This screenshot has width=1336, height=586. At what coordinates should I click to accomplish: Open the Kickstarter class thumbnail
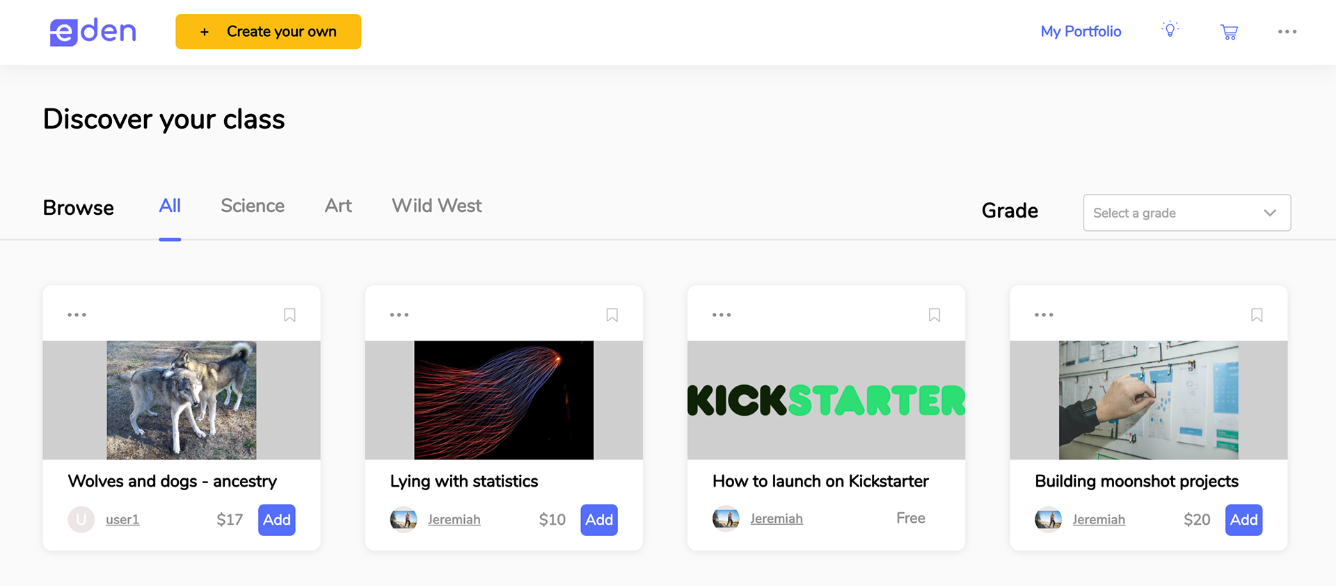click(x=826, y=400)
